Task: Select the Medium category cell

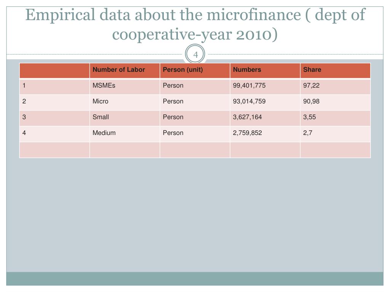Action: coord(125,134)
